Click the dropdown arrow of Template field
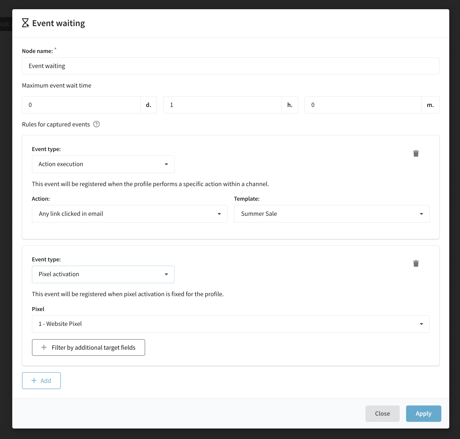Screen dimensions: 460x439 pos(421,214)
